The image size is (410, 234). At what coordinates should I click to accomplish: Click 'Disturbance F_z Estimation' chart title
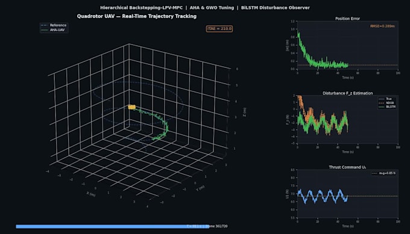[347, 93]
